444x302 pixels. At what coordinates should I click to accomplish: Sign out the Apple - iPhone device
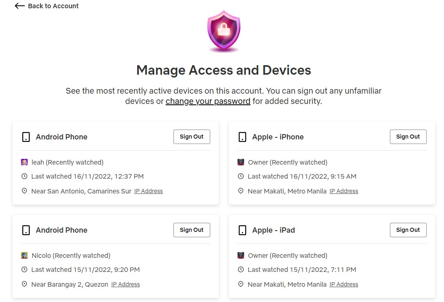[408, 137]
